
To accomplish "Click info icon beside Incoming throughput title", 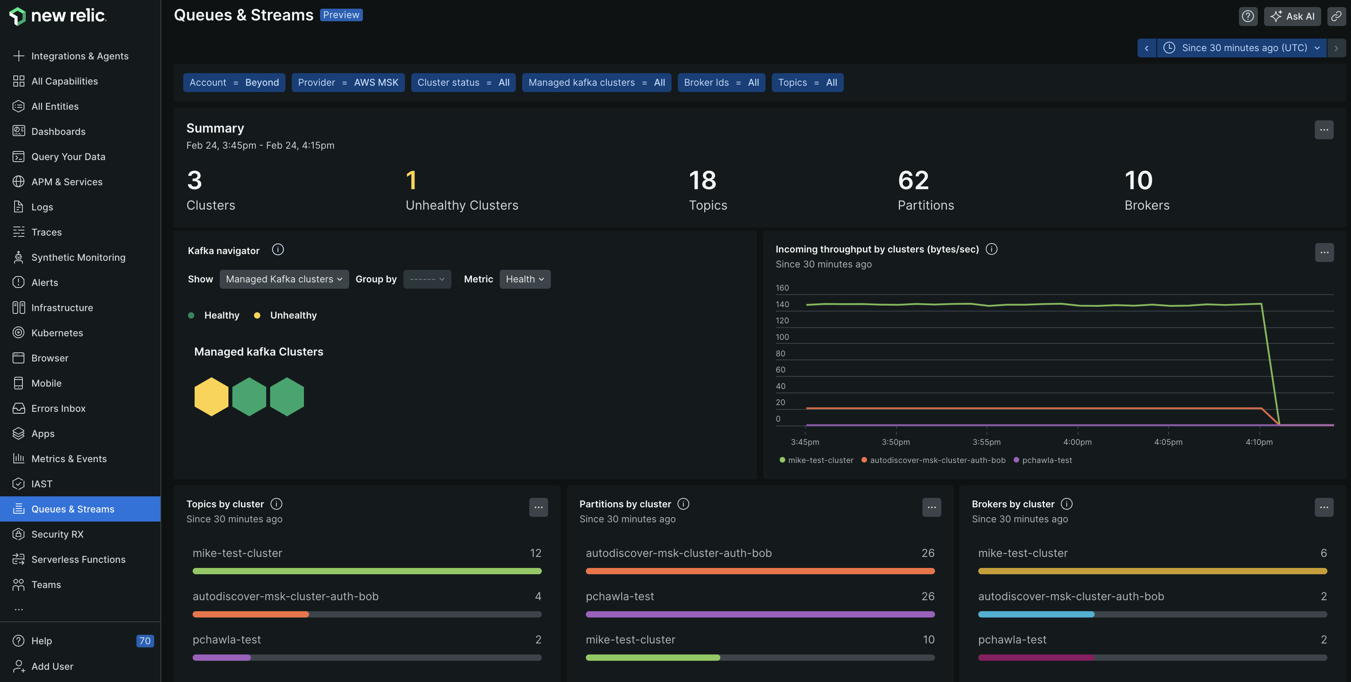I will pos(991,249).
